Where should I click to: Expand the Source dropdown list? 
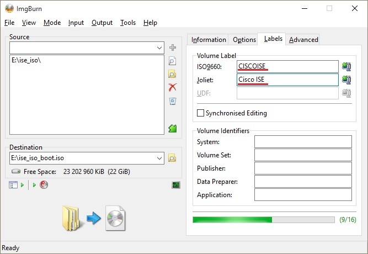(x=159, y=47)
